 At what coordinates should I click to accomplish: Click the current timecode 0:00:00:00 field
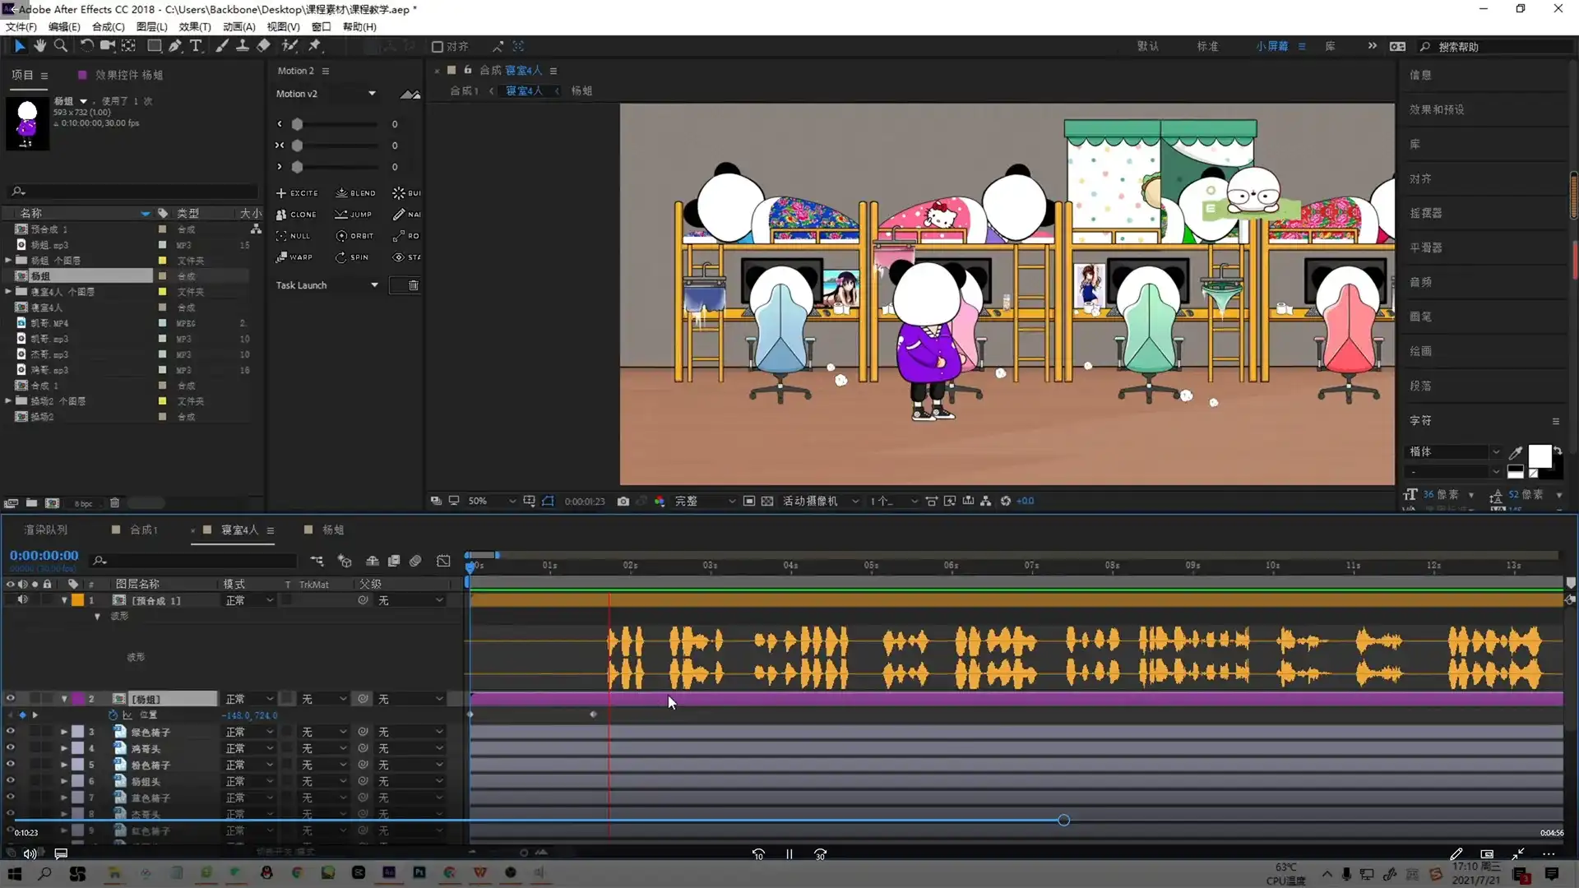coord(44,556)
